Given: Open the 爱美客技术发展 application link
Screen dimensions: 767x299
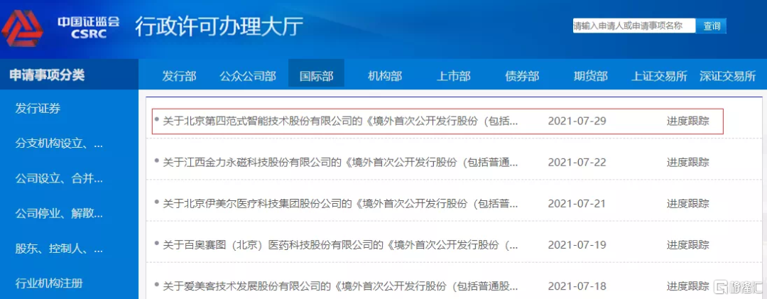Looking at the screenshot, I should pos(340,286).
